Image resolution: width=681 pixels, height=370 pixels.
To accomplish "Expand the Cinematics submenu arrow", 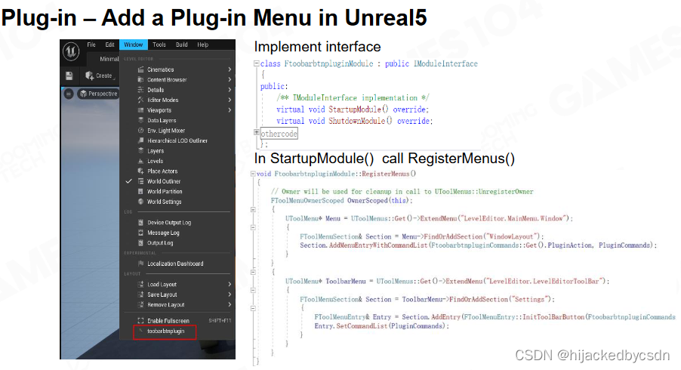I will (x=230, y=69).
